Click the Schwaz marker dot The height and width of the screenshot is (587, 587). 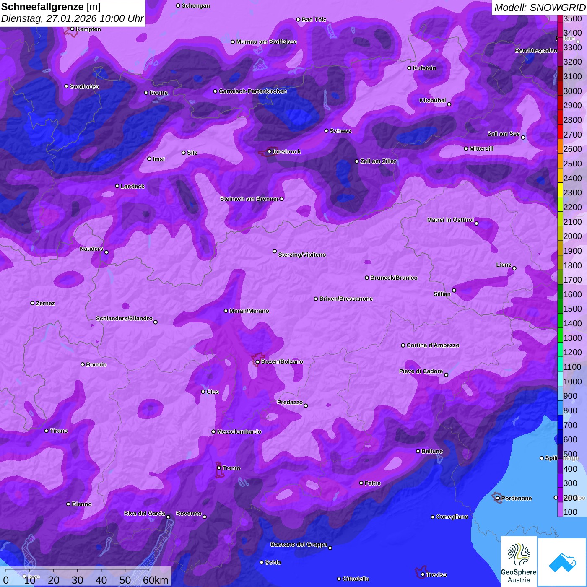[326, 131]
